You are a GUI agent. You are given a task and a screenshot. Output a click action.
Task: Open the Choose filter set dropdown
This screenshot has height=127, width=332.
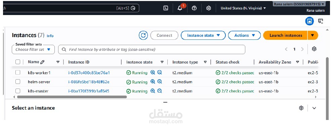pos(33,49)
